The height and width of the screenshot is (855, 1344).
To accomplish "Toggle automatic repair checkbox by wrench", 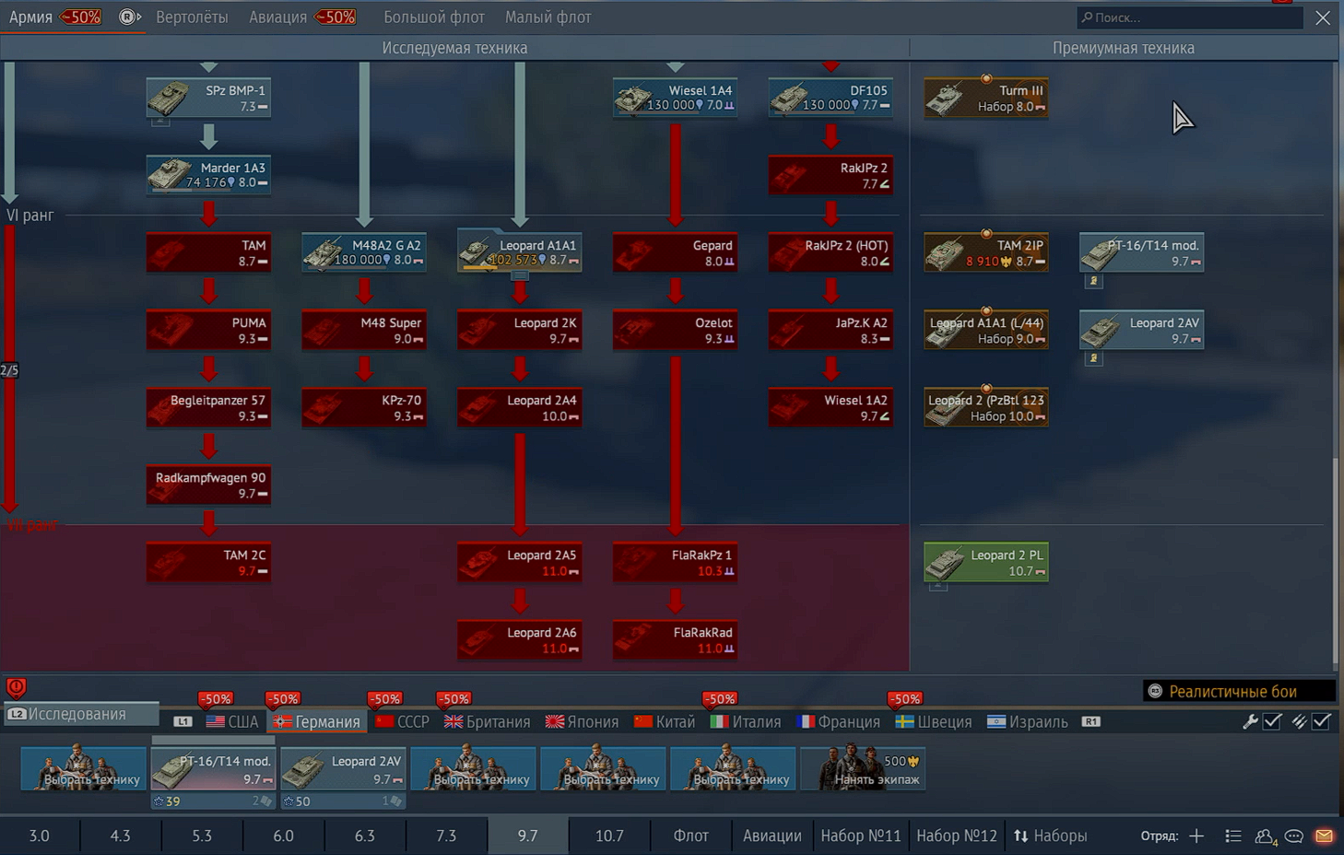I will [1272, 721].
